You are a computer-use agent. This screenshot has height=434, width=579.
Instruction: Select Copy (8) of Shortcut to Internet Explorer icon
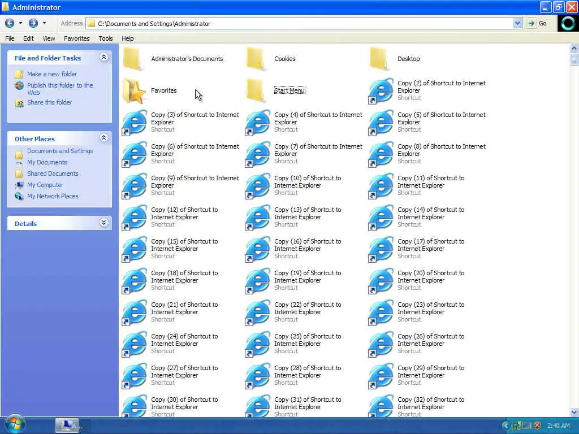tap(381, 154)
